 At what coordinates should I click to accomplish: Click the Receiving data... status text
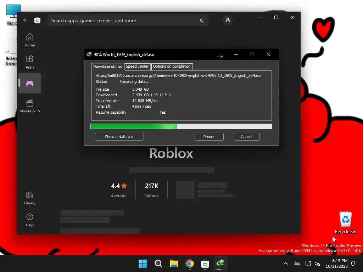(x=135, y=82)
